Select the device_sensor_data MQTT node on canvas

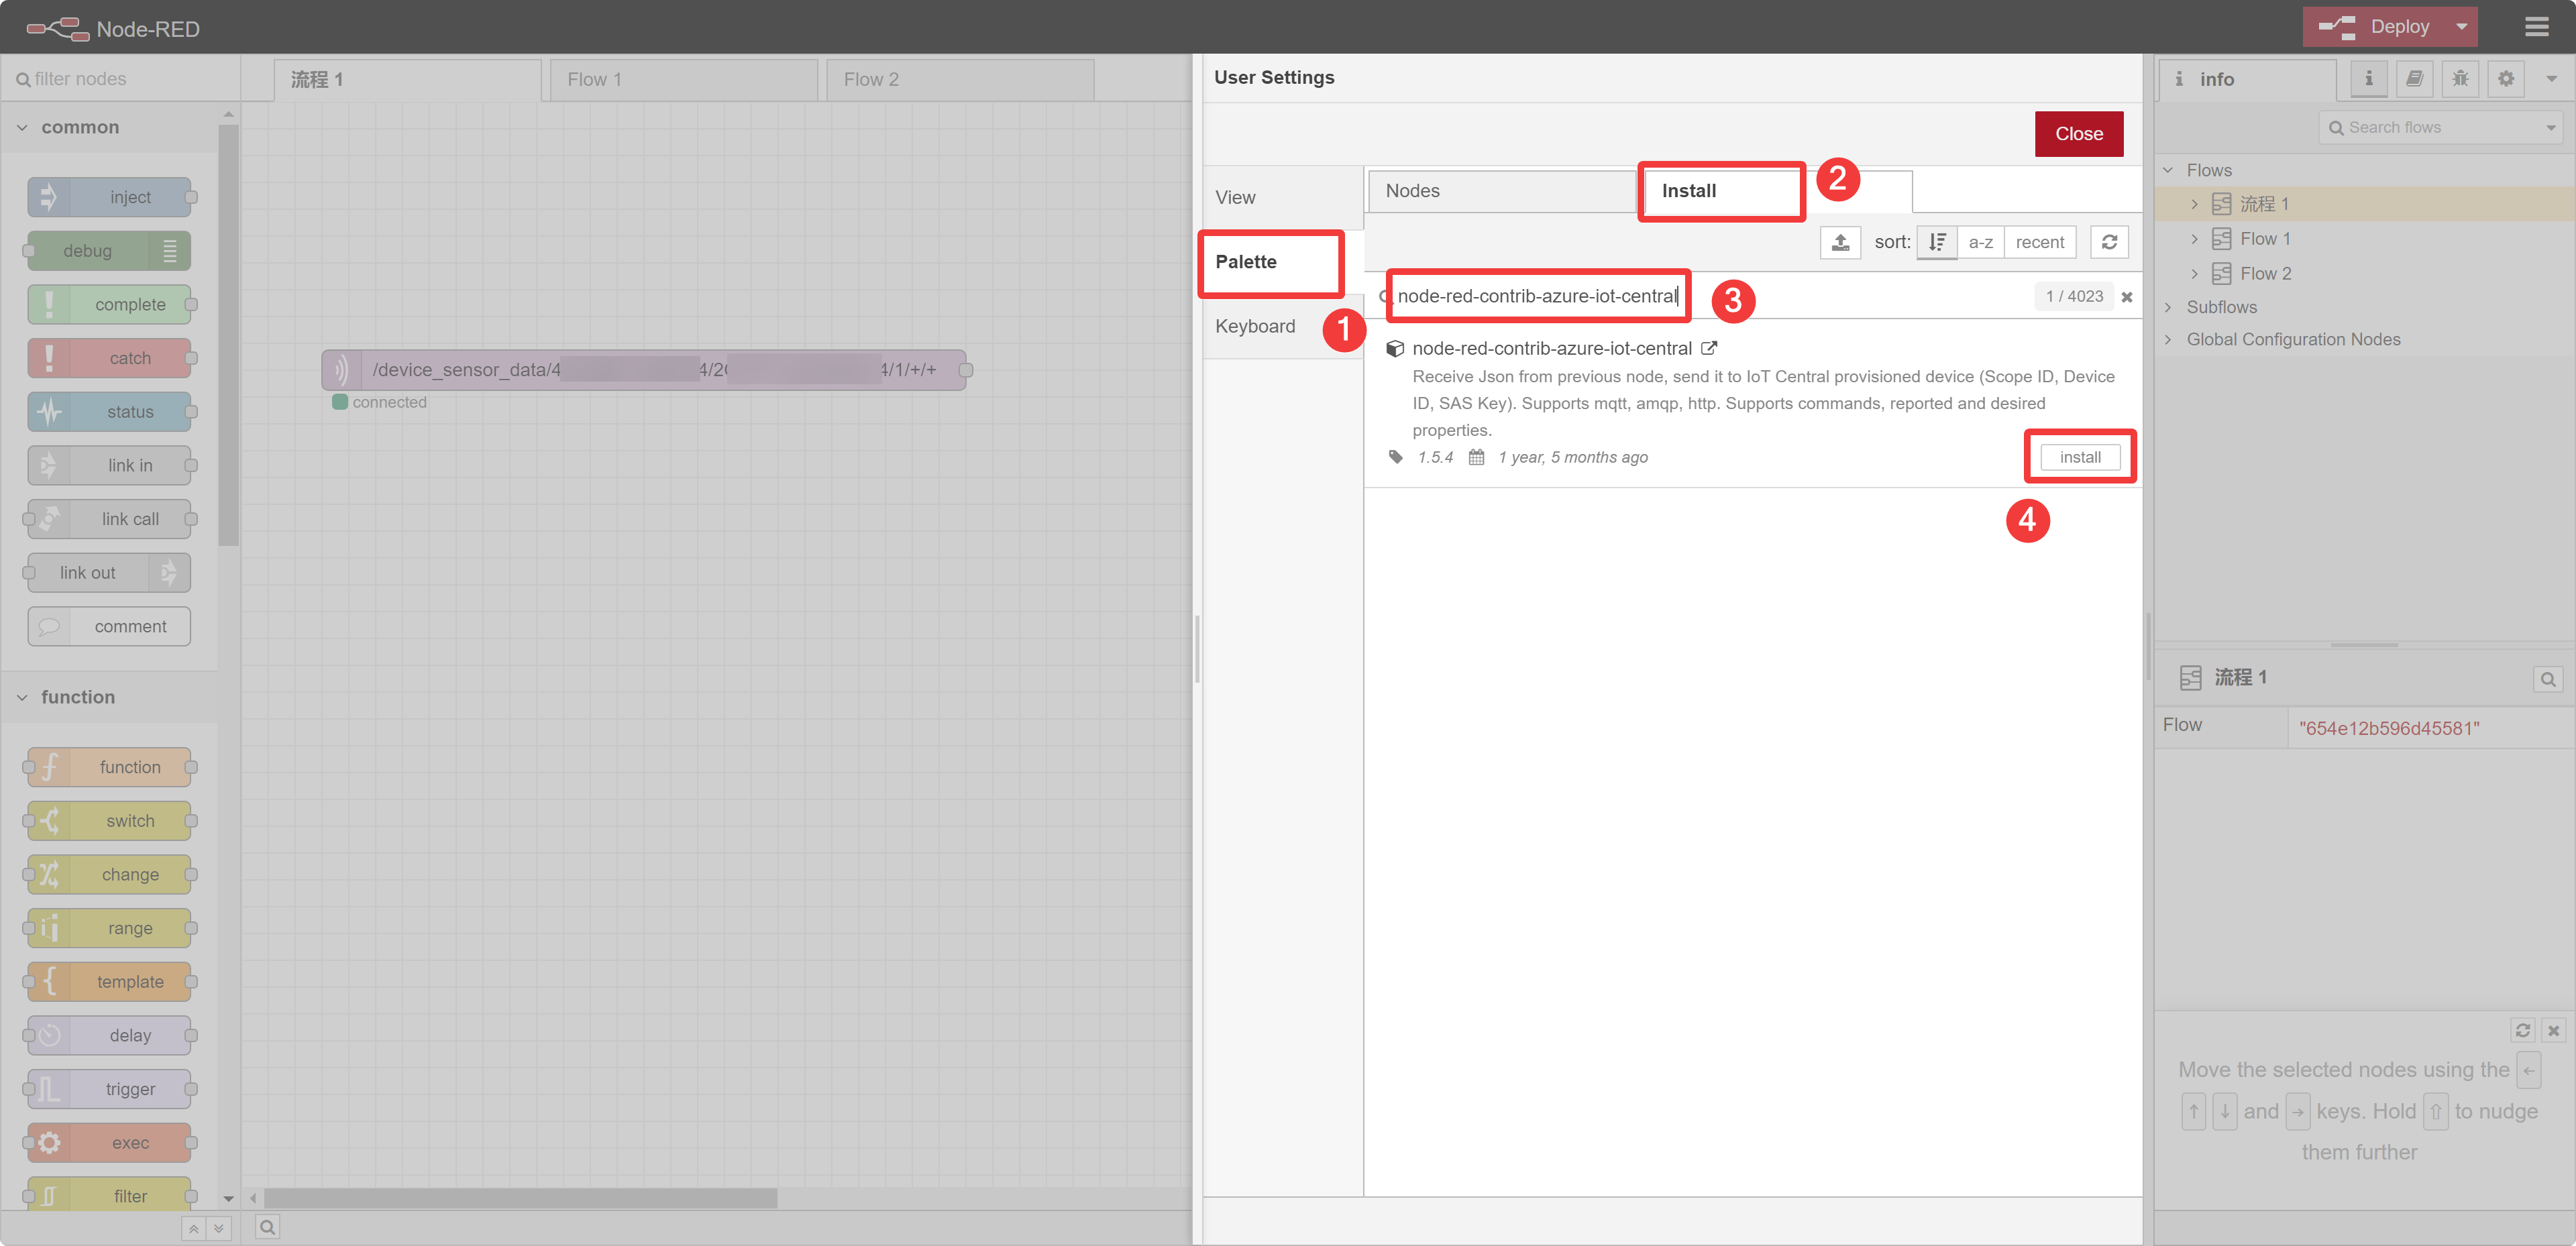coord(645,370)
